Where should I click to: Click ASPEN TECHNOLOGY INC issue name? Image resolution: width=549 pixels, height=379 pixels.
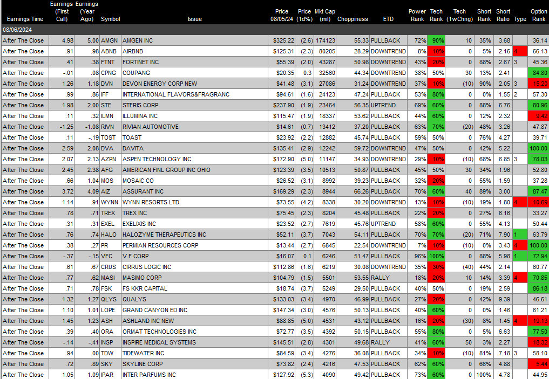pos(157,159)
